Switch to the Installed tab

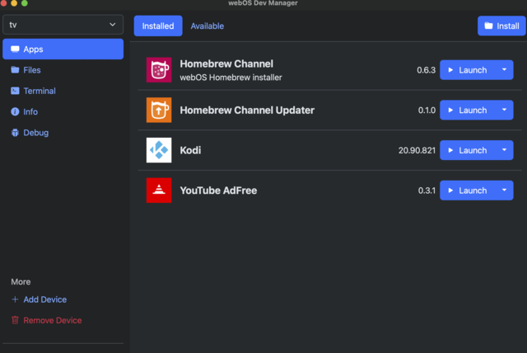[158, 26]
